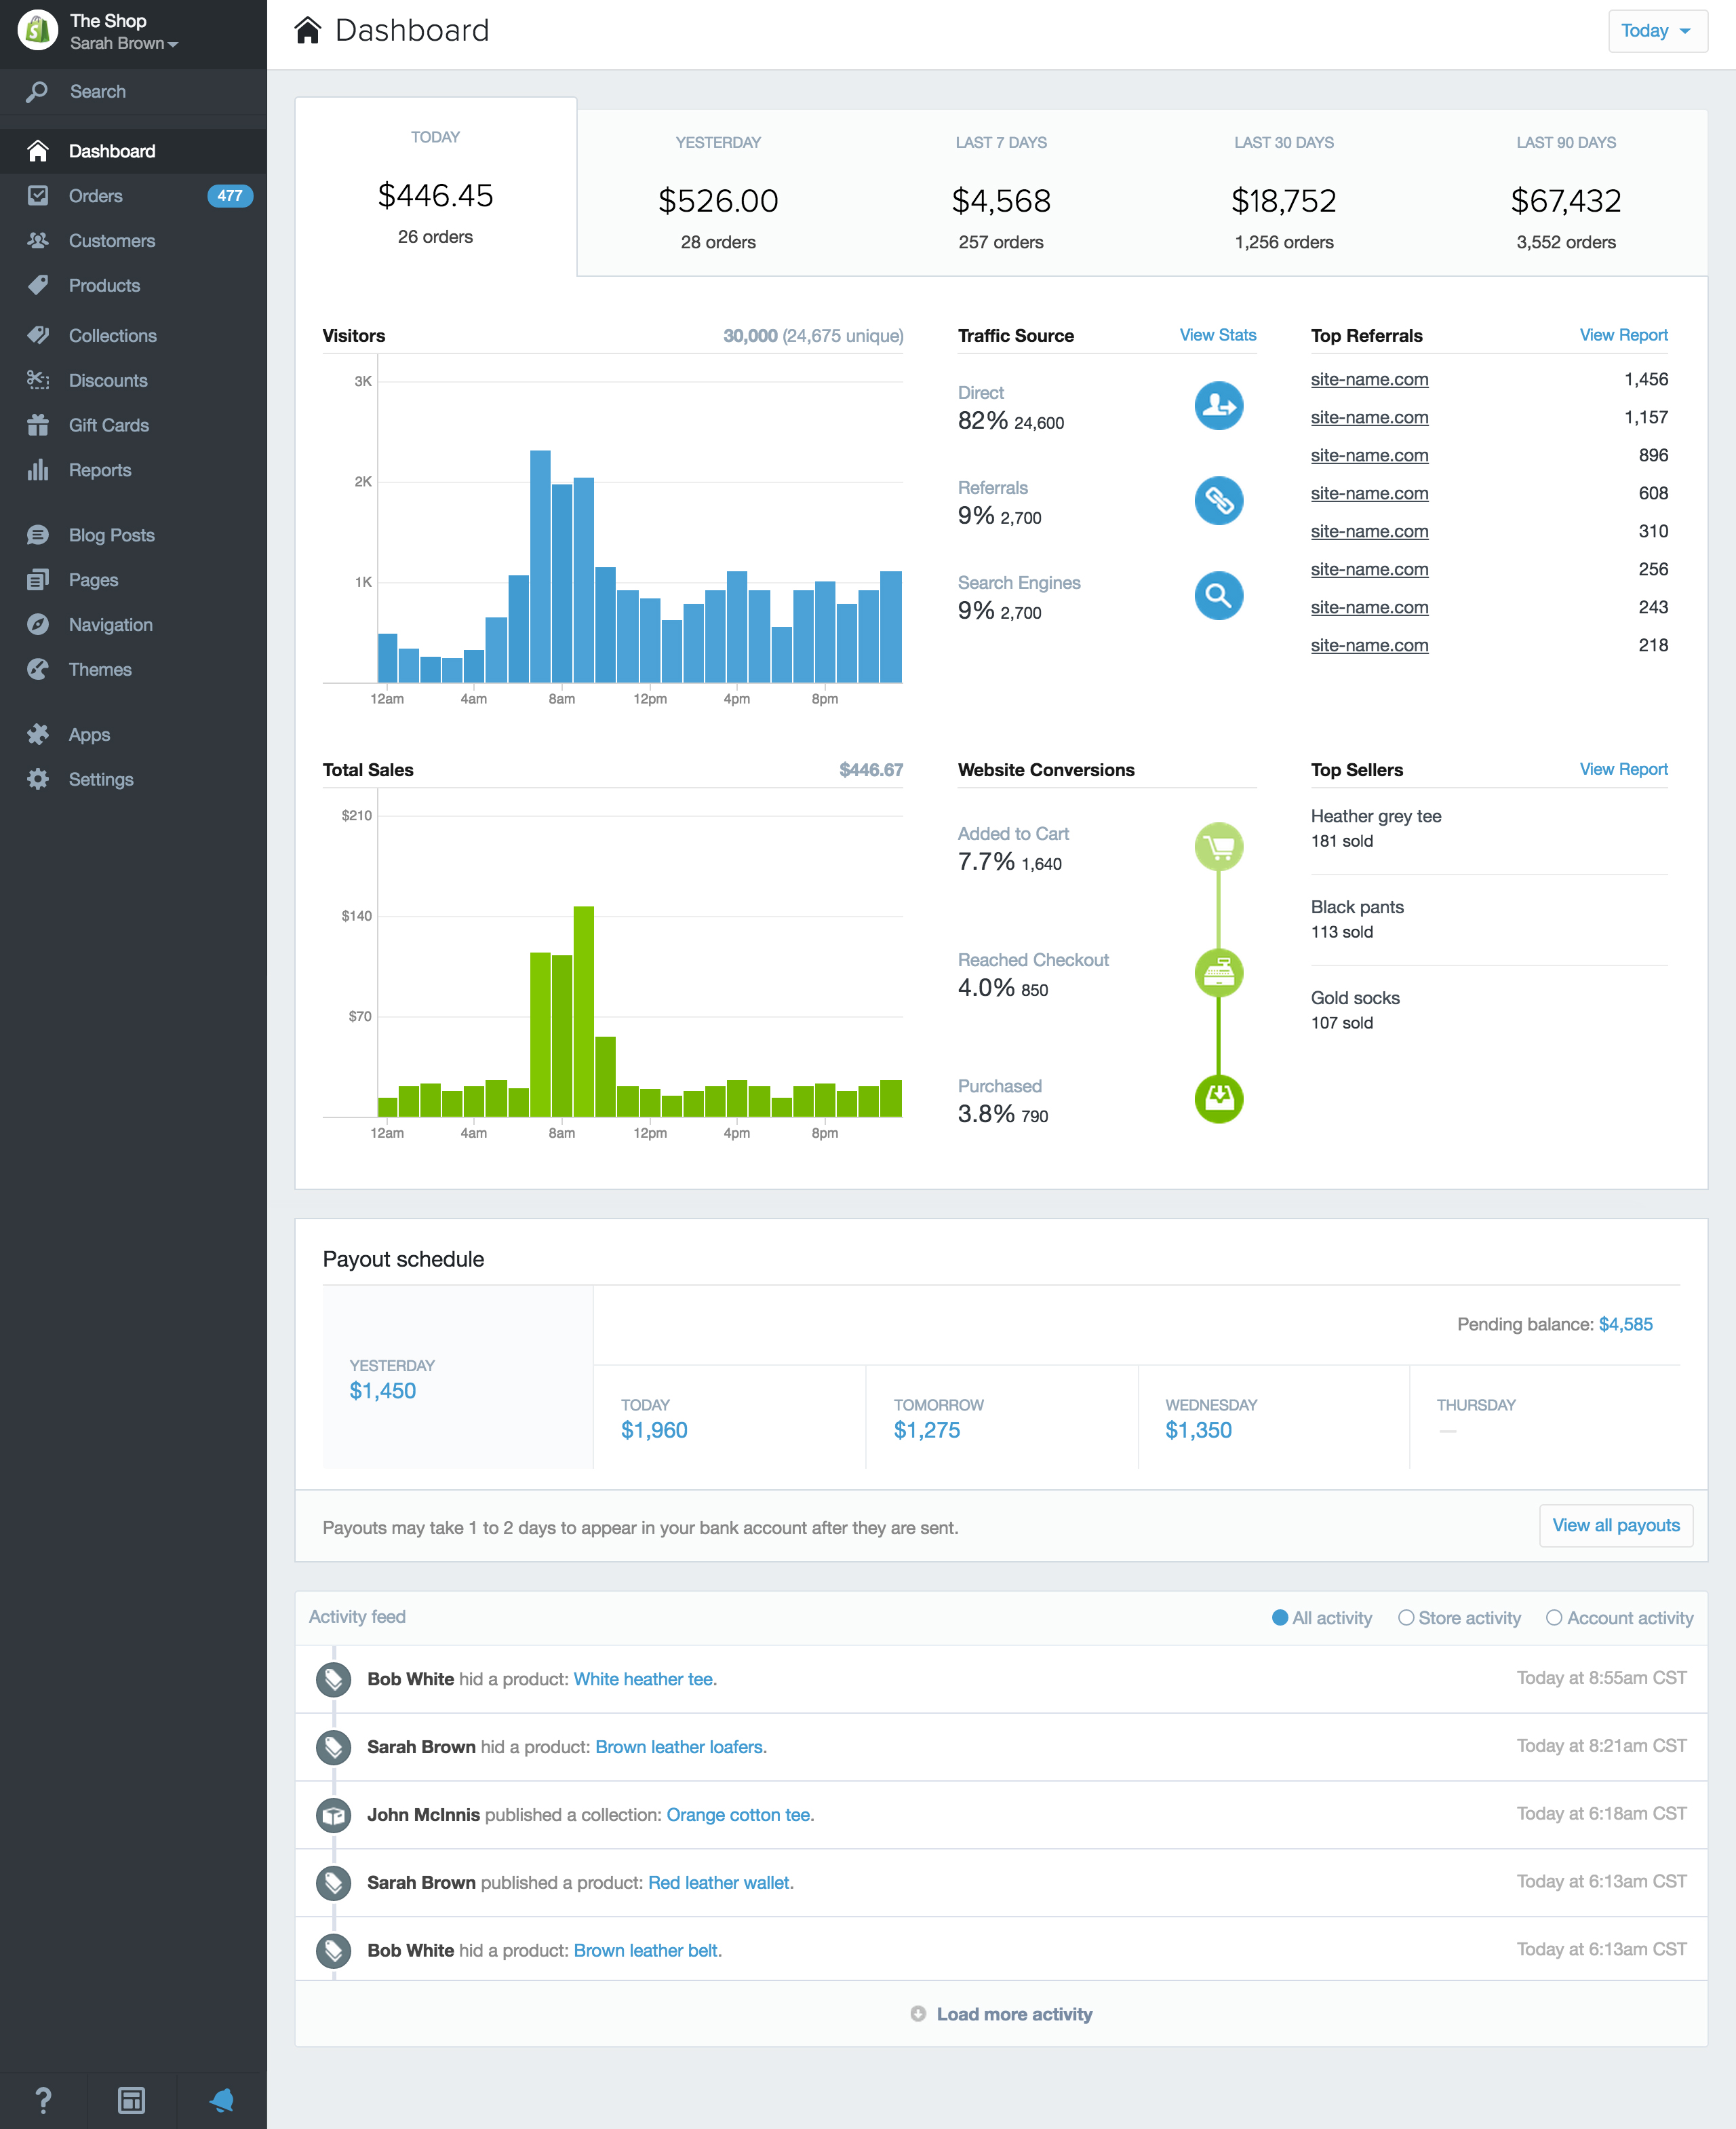
Task: Click the bottom storefront view icon
Action: [131, 2099]
